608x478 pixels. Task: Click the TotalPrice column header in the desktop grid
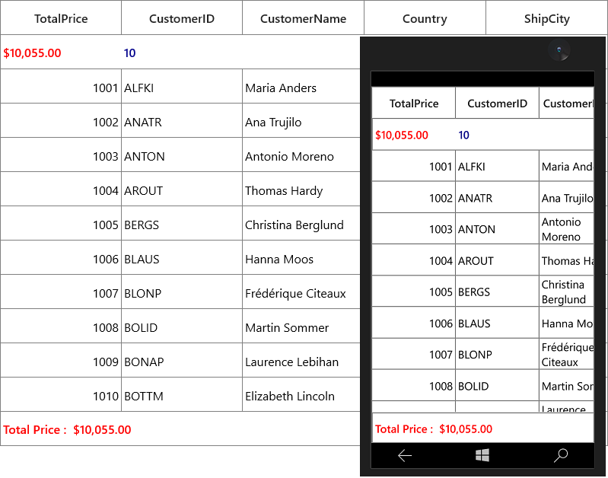(x=61, y=18)
